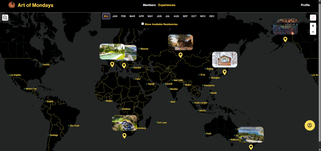Click the Karachi city label
The width and height of the screenshot is (321, 151).
coord(169,84)
